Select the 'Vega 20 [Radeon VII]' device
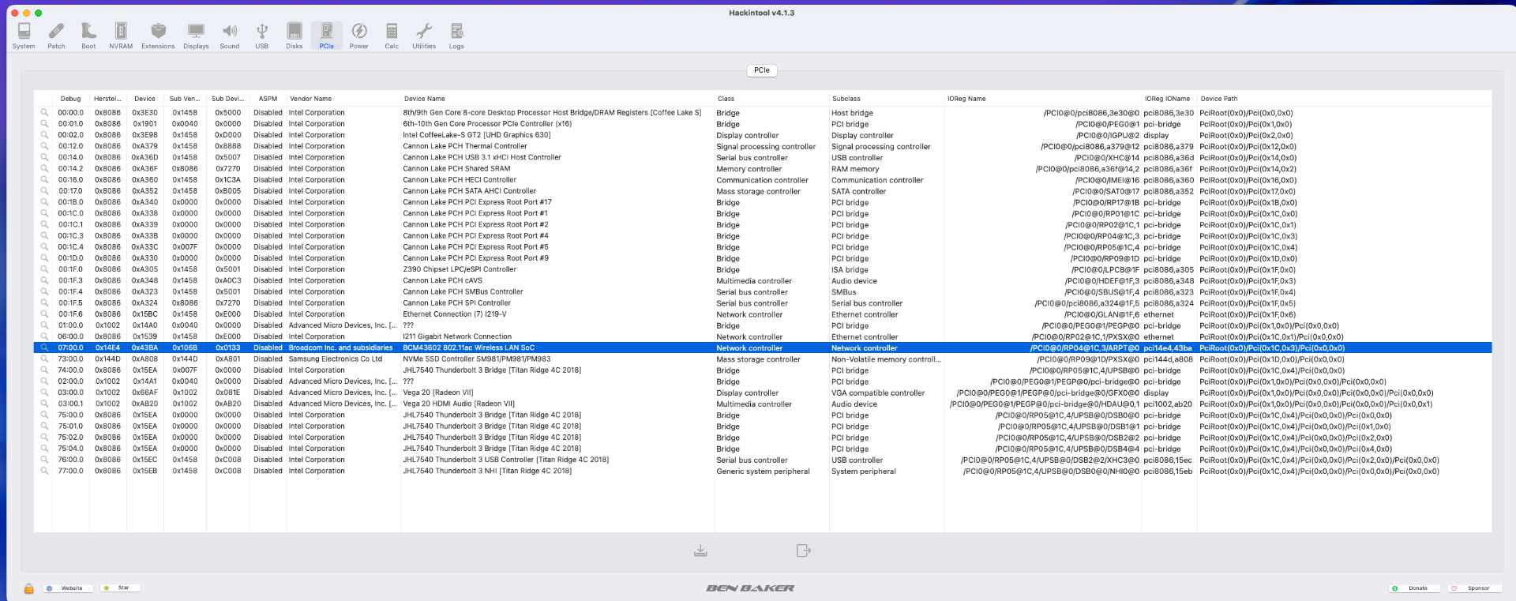This screenshot has width=1516, height=601. pos(438,393)
